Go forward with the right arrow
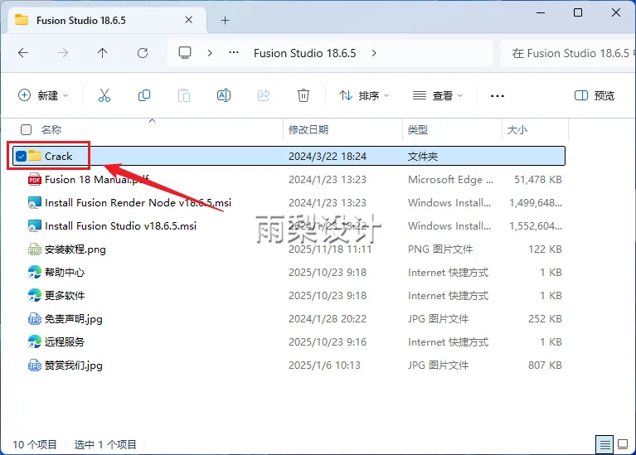The height and width of the screenshot is (455, 636). point(63,53)
